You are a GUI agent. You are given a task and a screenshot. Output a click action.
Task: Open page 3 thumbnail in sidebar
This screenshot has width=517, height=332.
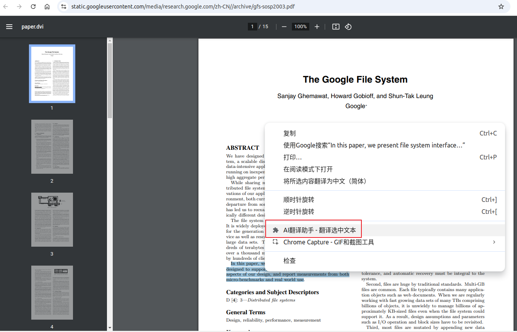52,220
